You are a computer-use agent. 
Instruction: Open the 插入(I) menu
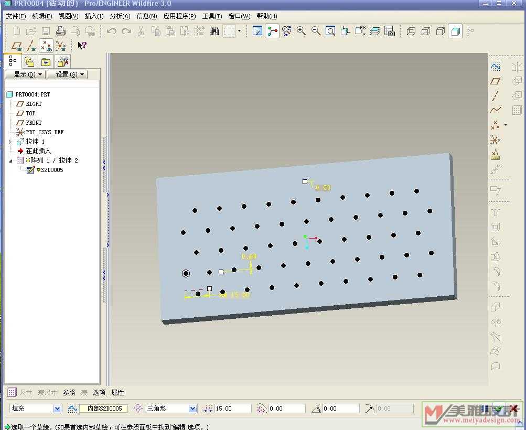tap(94, 16)
